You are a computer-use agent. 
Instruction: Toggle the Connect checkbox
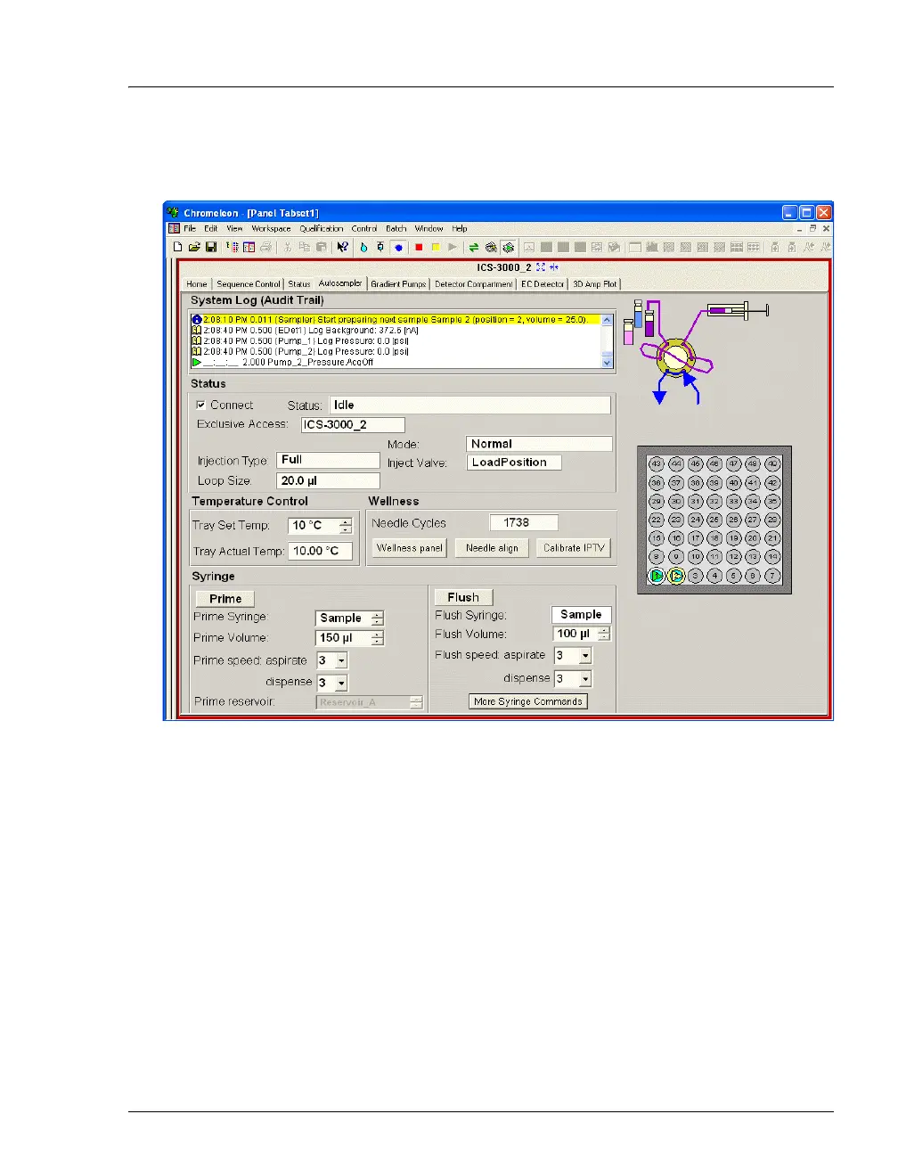click(200, 405)
